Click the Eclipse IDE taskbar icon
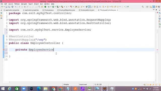Image resolution: width=161 pixels, height=91 pixels. coord(105,89)
